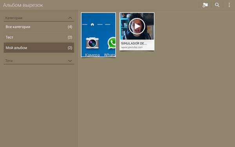235x147 pixels.
Task: Collapse the Категории section chevron
Action: click(x=70, y=18)
